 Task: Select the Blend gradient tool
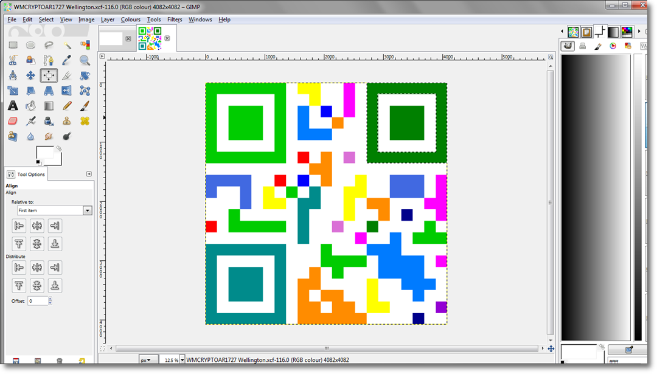pyautogui.click(x=49, y=106)
